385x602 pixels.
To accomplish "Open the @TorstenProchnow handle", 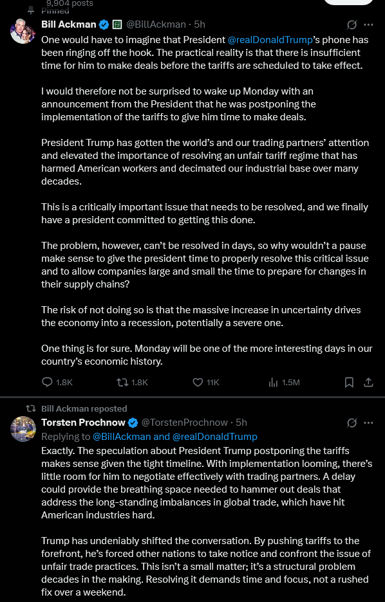I will tap(185, 423).
